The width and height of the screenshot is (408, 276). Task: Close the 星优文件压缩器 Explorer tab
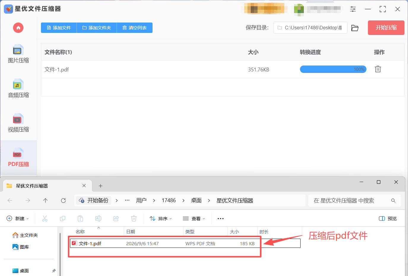point(84,186)
